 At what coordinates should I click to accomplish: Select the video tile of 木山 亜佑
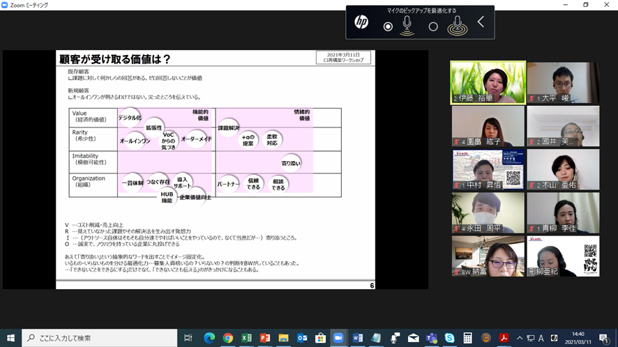(x=563, y=169)
